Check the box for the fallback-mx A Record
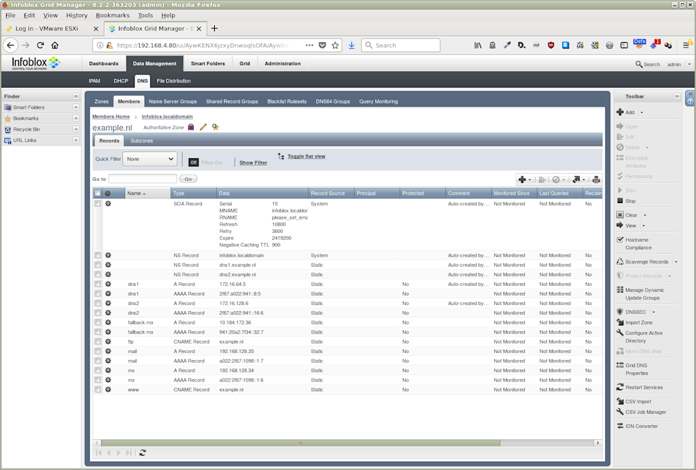696x470 pixels. pos(98,323)
